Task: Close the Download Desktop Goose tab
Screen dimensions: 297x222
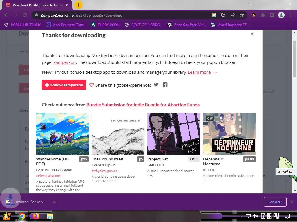Action: point(67,5)
